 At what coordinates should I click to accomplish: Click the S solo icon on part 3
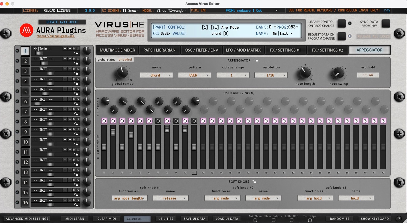coord(78,69)
